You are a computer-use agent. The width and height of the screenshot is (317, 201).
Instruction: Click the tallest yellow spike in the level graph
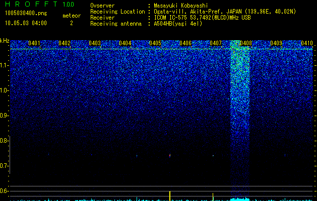point(170,196)
